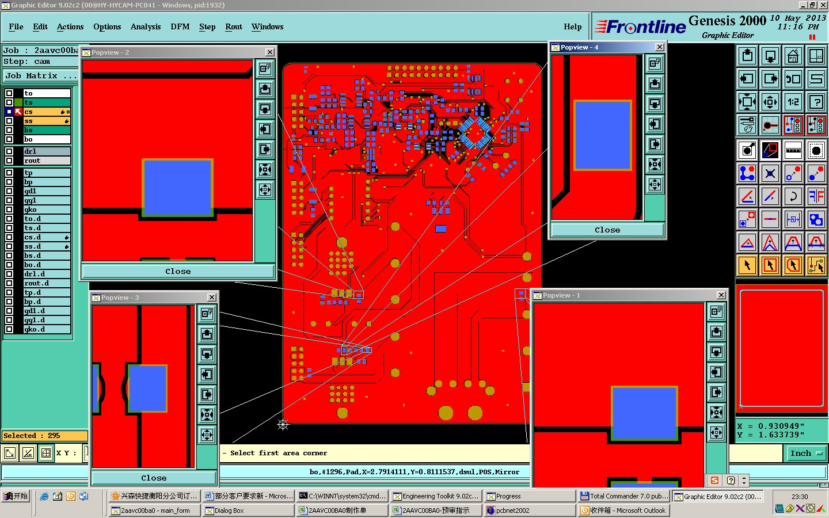Open the Edit menu
Viewport: 829px width, 518px height.
pyautogui.click(x=40, y=26)
